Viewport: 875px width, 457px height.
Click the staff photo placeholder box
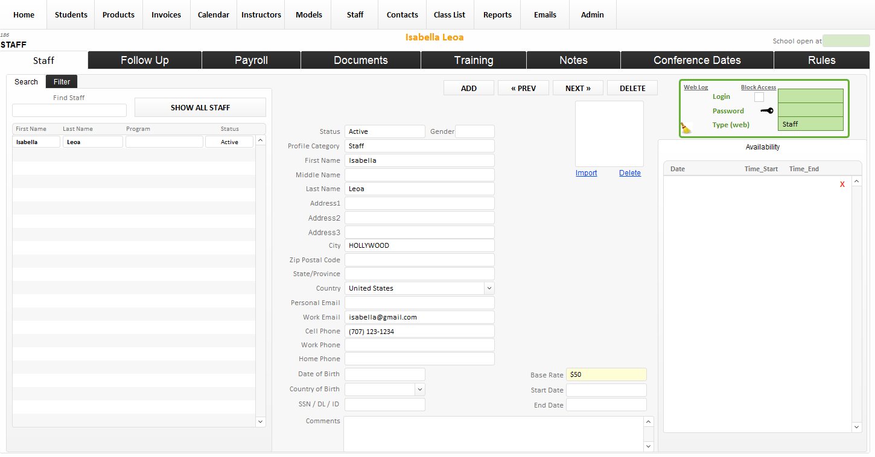coord(609,134)
